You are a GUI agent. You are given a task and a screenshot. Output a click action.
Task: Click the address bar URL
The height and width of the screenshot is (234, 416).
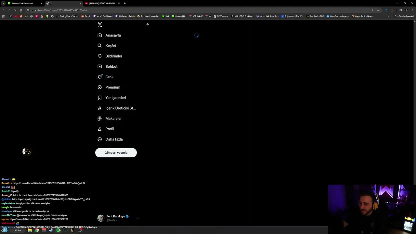tap(59, 10)
